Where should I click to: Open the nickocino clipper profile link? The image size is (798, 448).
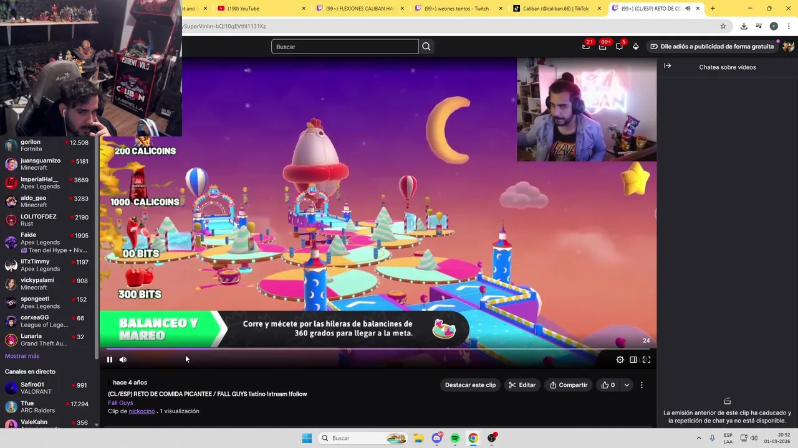tap(142, 411)
